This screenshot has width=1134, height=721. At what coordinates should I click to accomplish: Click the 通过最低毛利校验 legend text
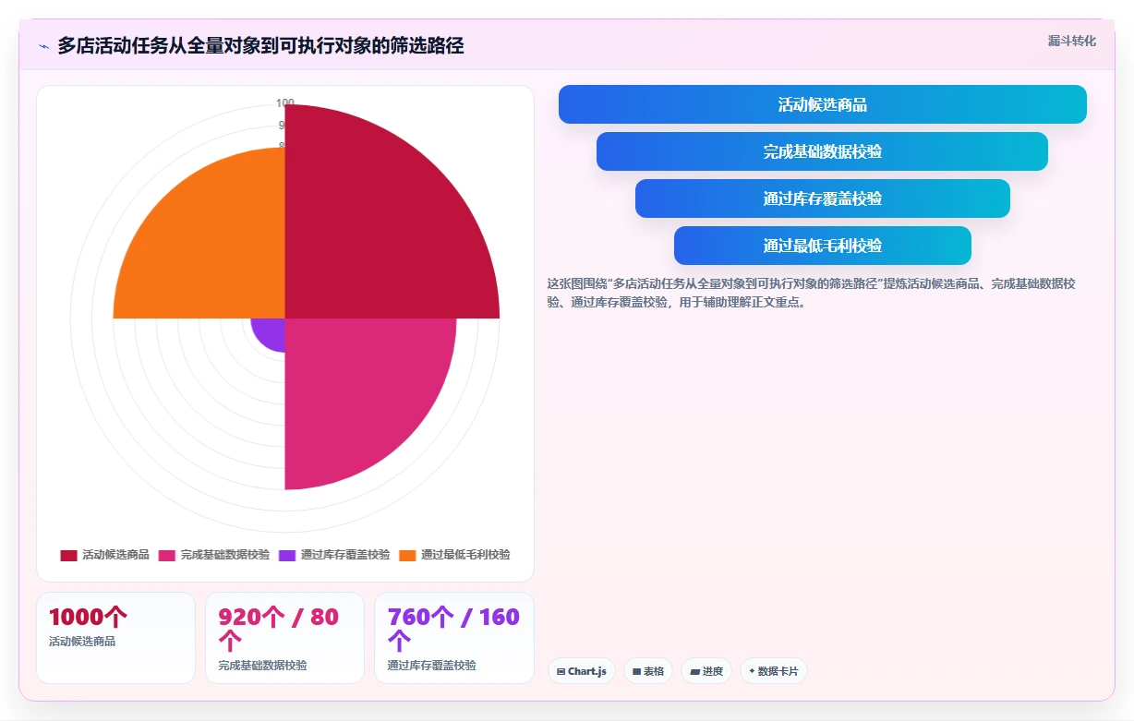465,555
